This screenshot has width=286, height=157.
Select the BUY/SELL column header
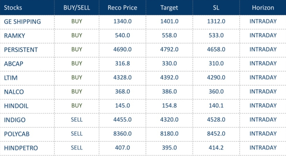77,8
